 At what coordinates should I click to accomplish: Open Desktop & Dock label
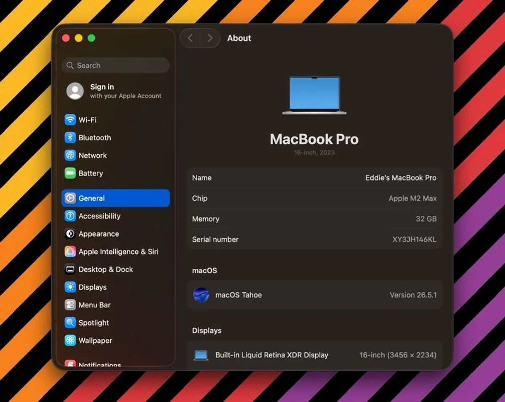tap(106, 270)
